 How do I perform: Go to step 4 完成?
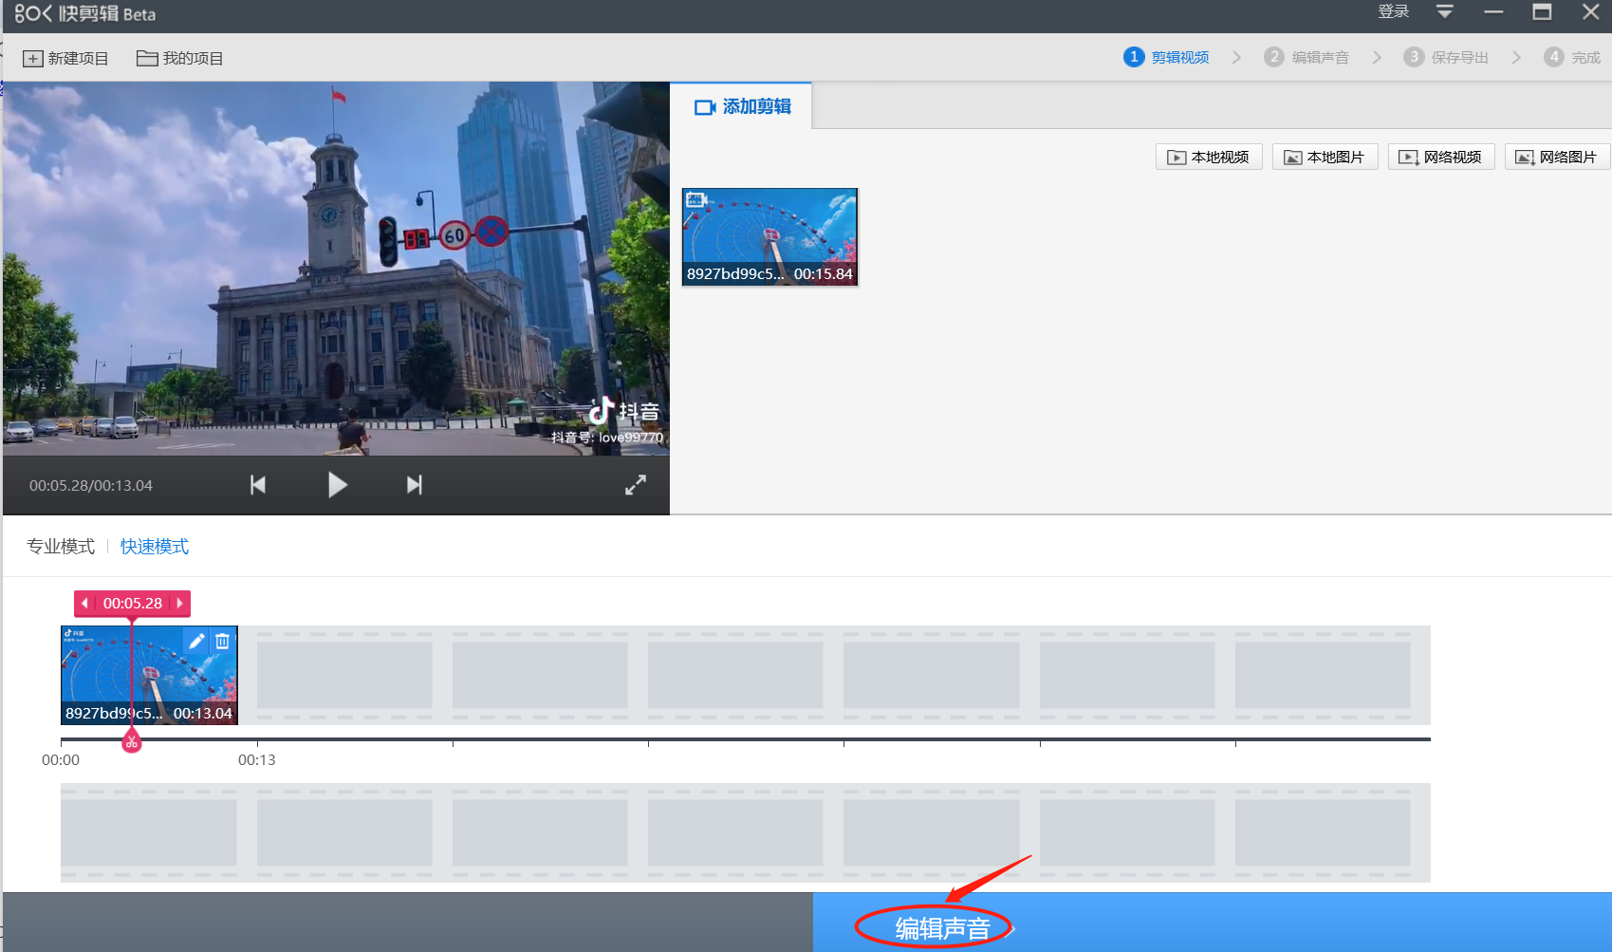[1572, 57]
